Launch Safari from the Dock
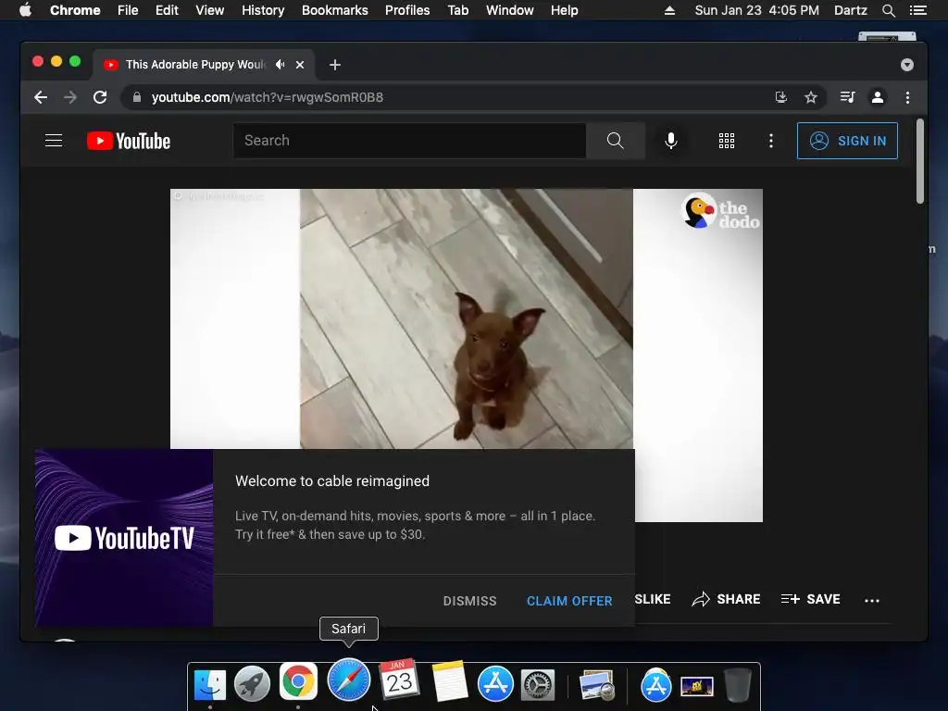The height and width of the screenshot is (711, 948). tap(348, 680)
